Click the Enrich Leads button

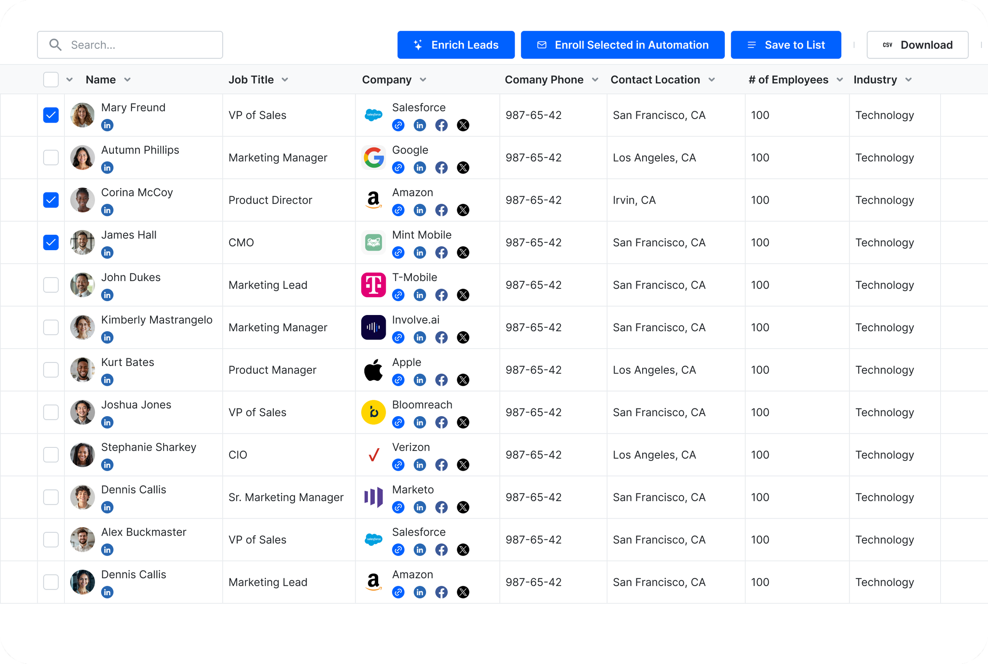coord(456,45)
